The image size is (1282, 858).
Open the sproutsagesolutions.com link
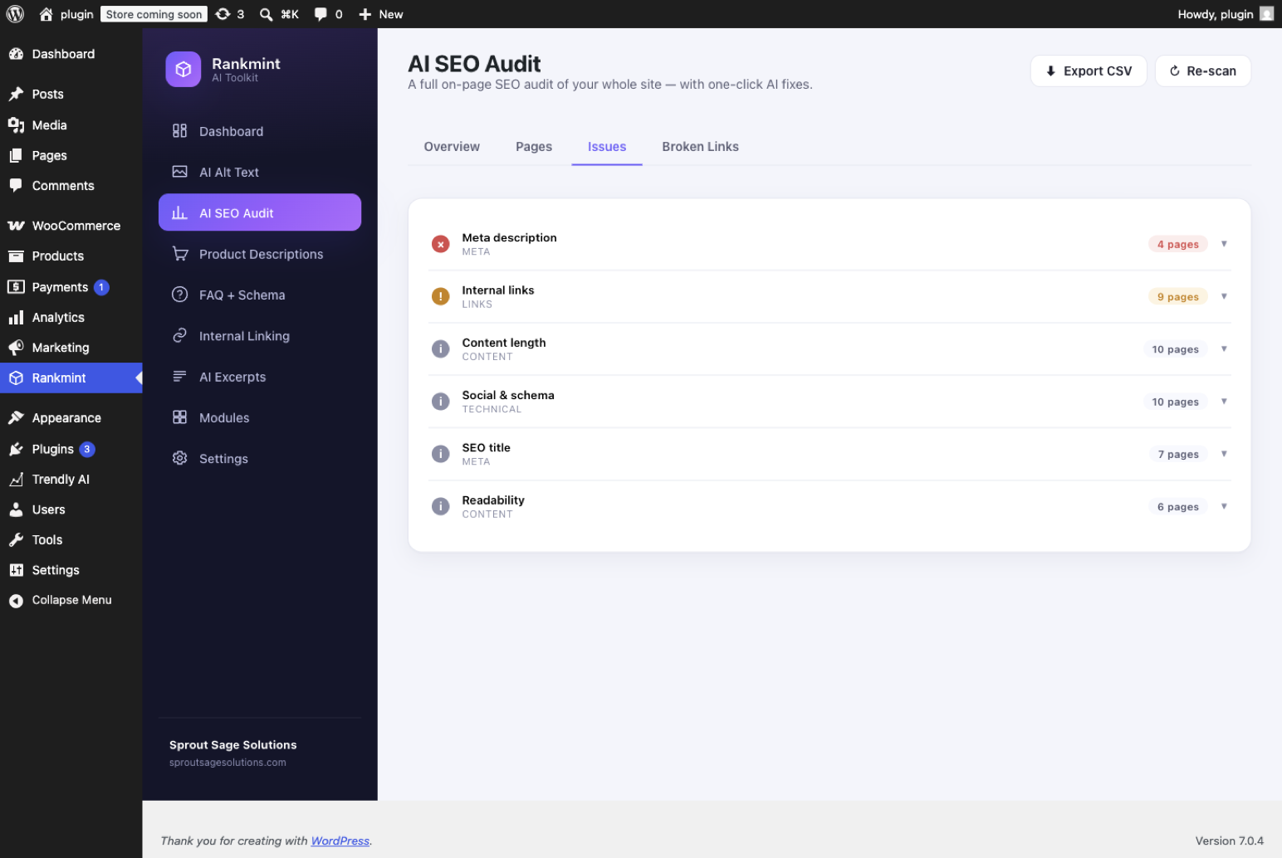click(228, 763)
